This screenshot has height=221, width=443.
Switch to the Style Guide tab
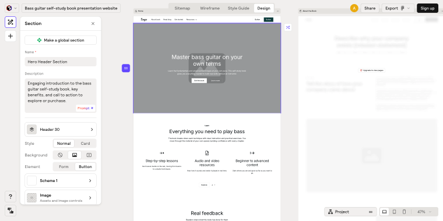pos(238,8)
